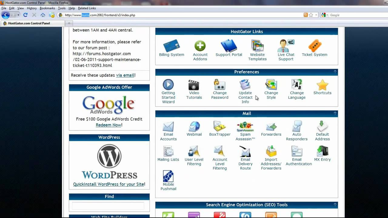The image size is (388, 218).
Task: Open the History menu
Action: pyautogui.click(x=32, y=8)
